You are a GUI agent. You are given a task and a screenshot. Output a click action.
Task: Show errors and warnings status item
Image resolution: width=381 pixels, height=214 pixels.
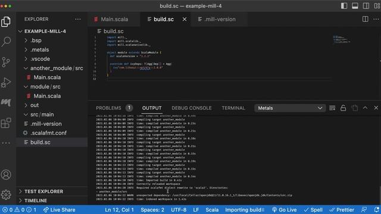(20, 210)
